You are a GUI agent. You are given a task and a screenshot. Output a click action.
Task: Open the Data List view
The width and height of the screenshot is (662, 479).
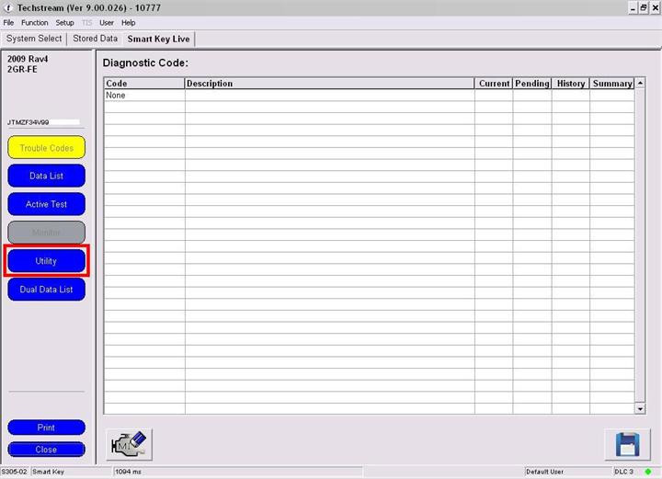tap(47, 176)
